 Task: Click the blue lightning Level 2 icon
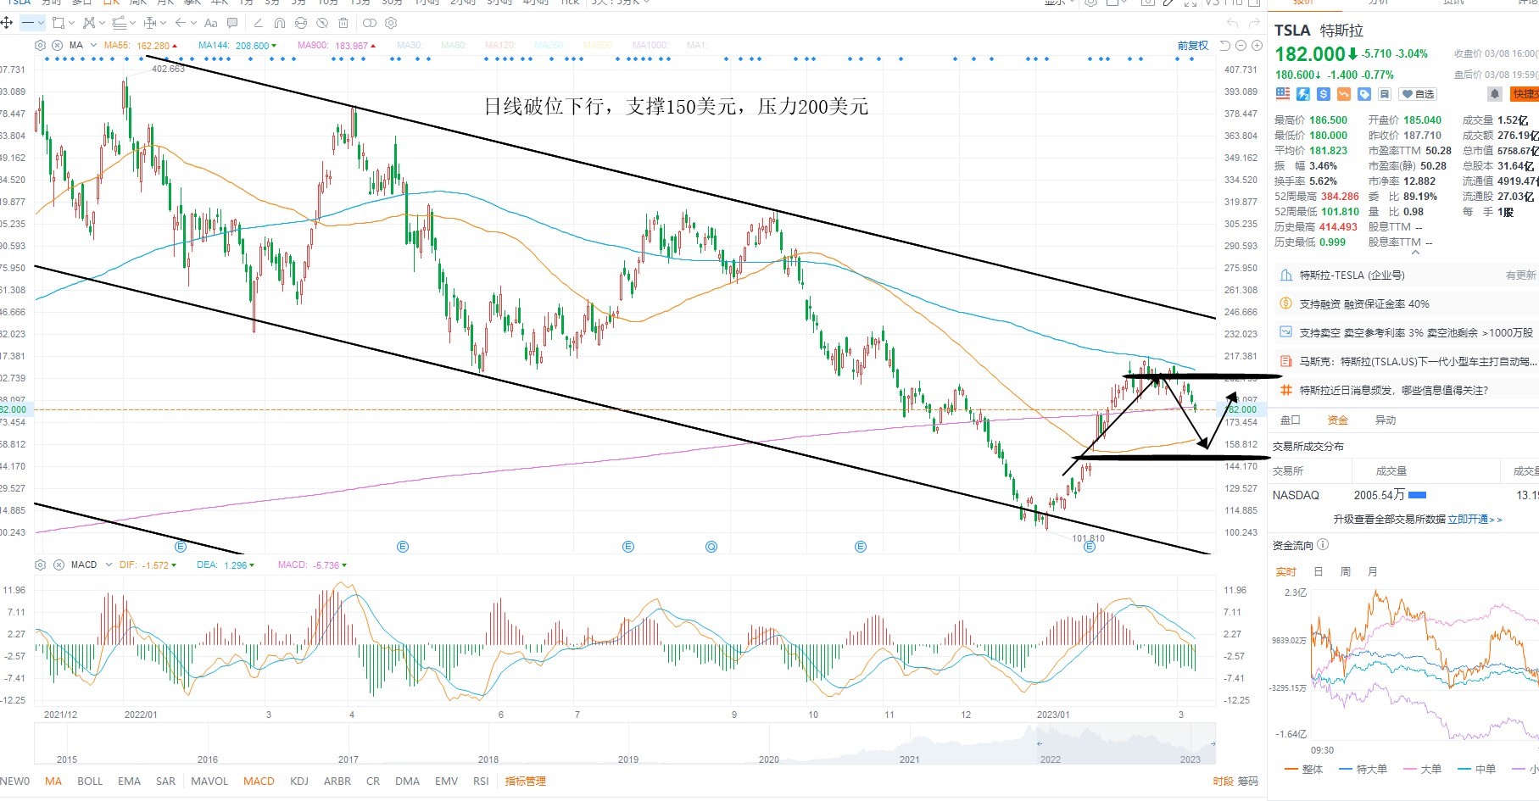(x=1303, y=94)
